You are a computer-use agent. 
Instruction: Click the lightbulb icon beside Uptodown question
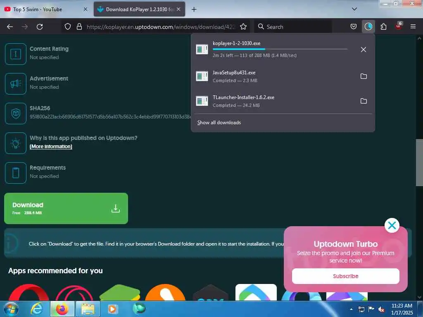(x=16, y=143)
